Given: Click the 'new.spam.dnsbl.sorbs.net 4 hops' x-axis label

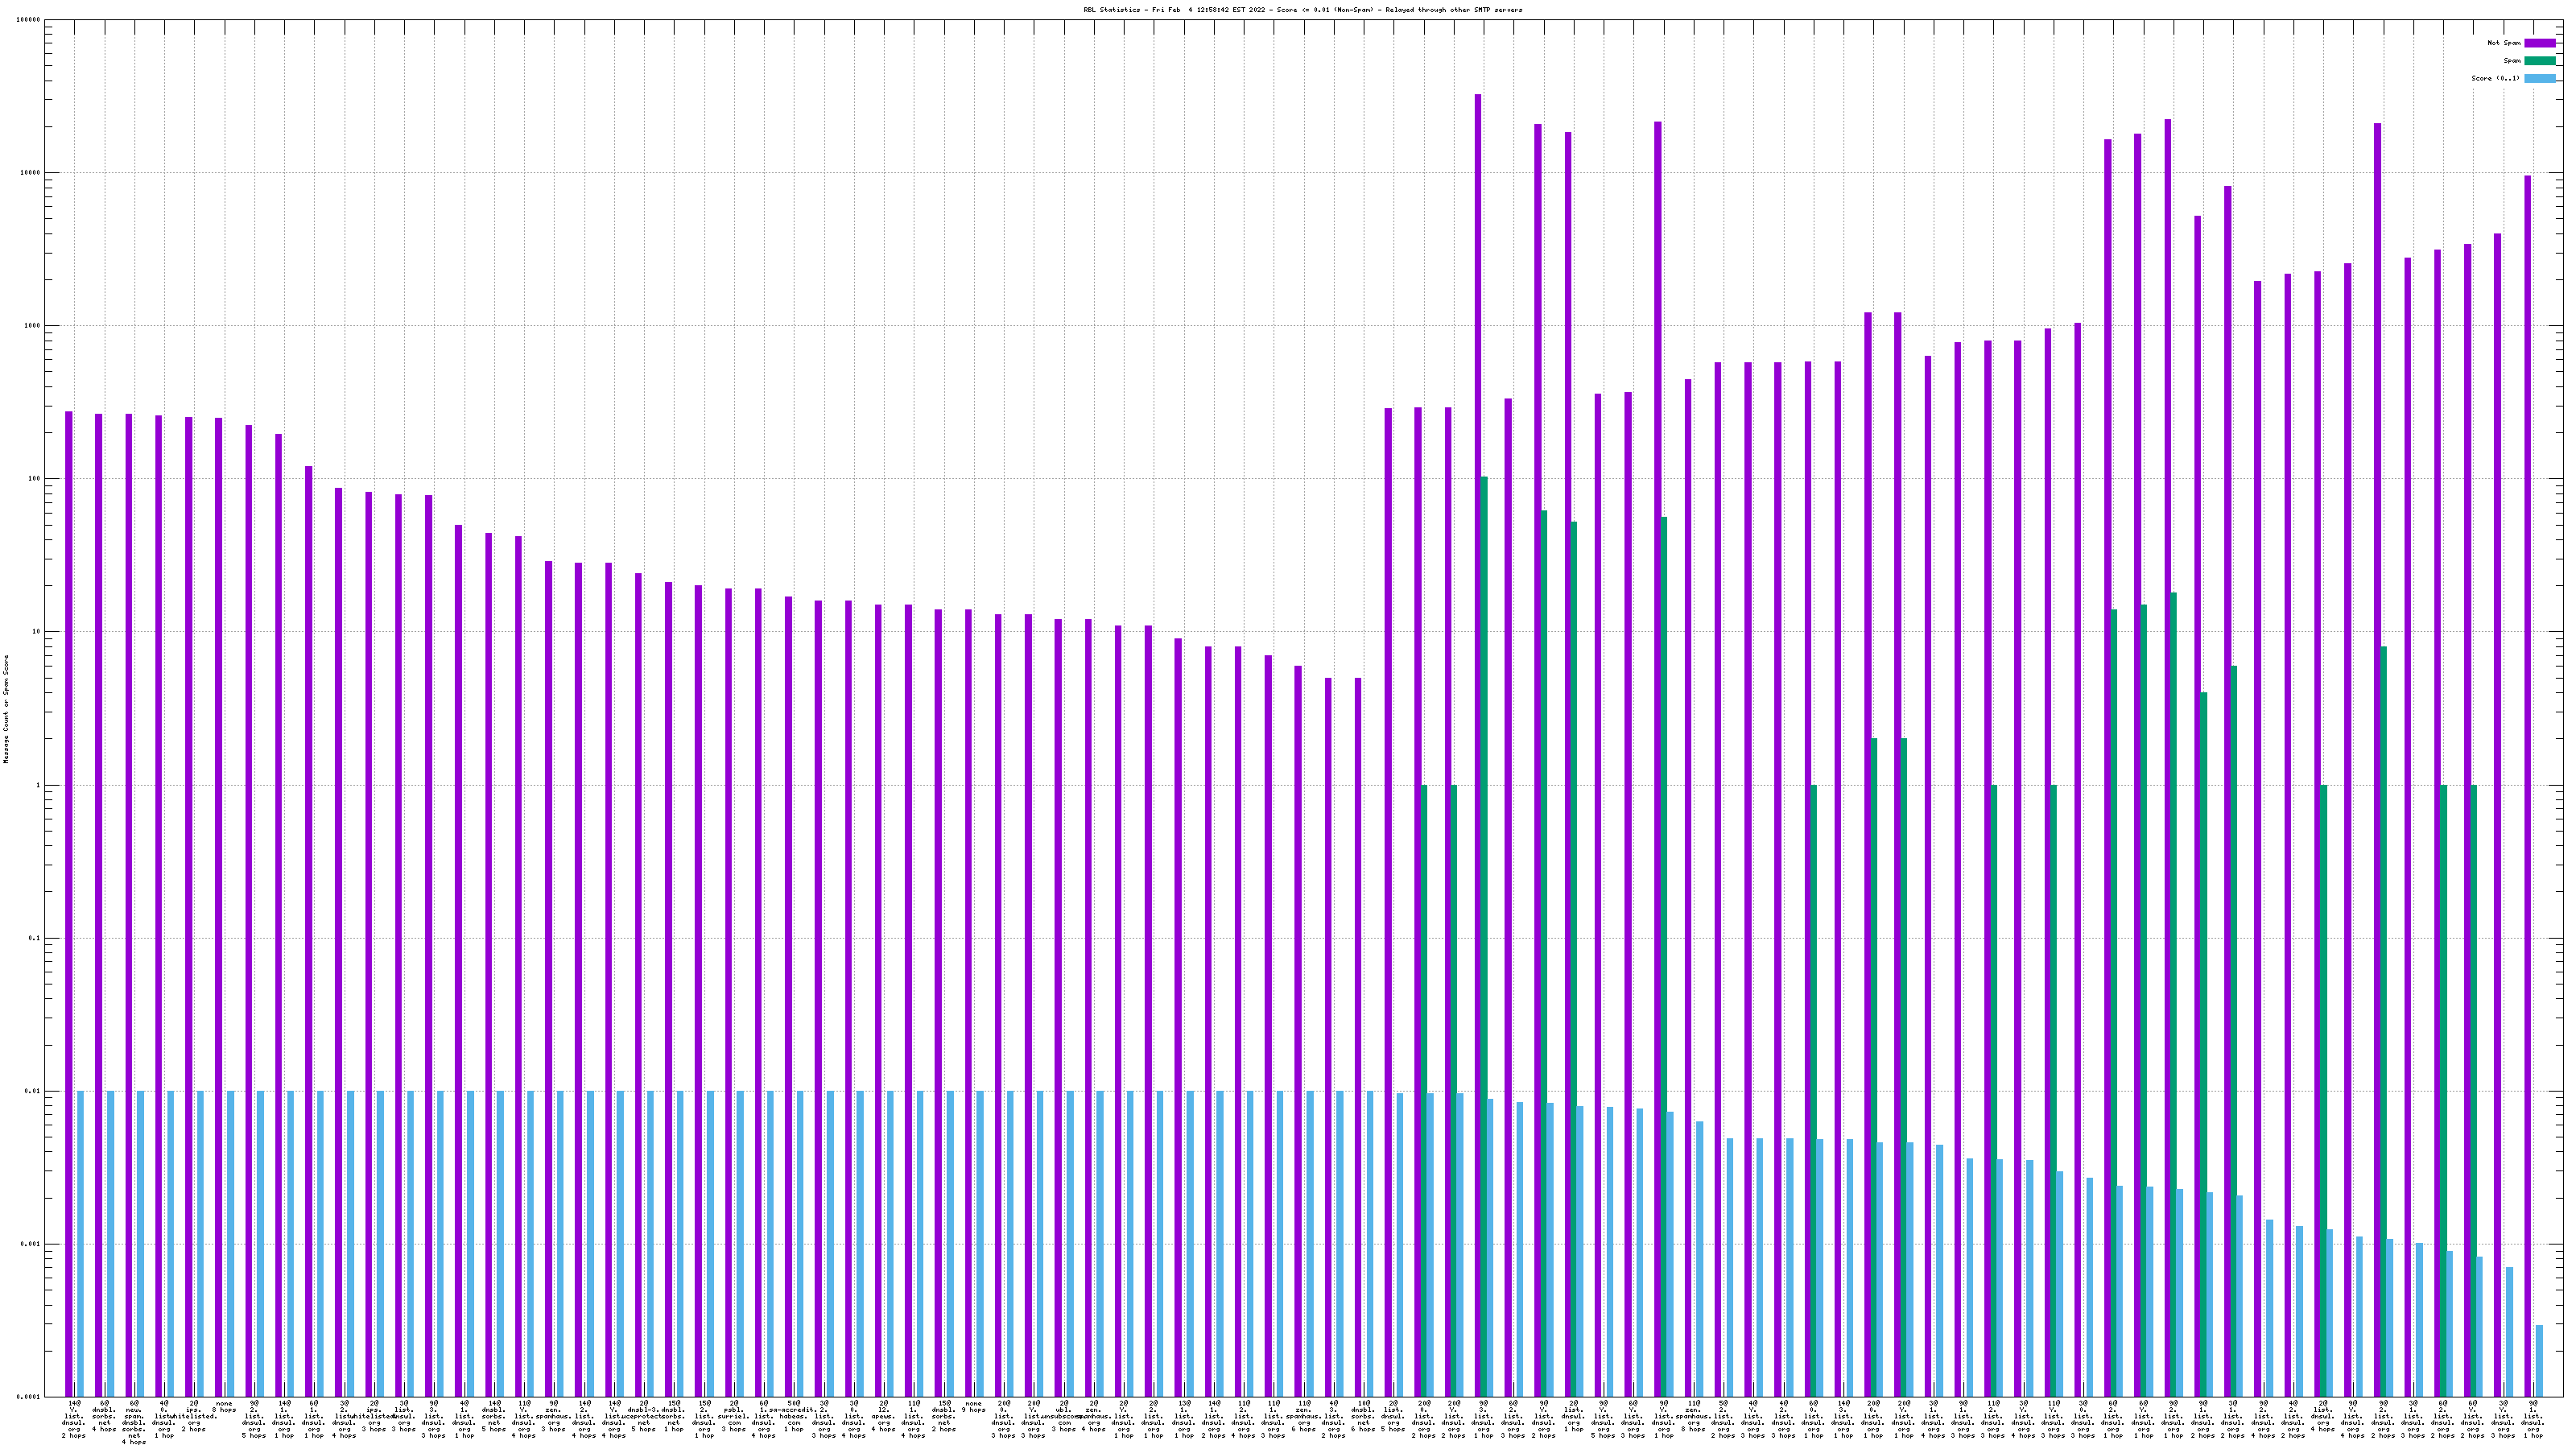Looking at the screenshot, I should click(x=134, y=1422).
